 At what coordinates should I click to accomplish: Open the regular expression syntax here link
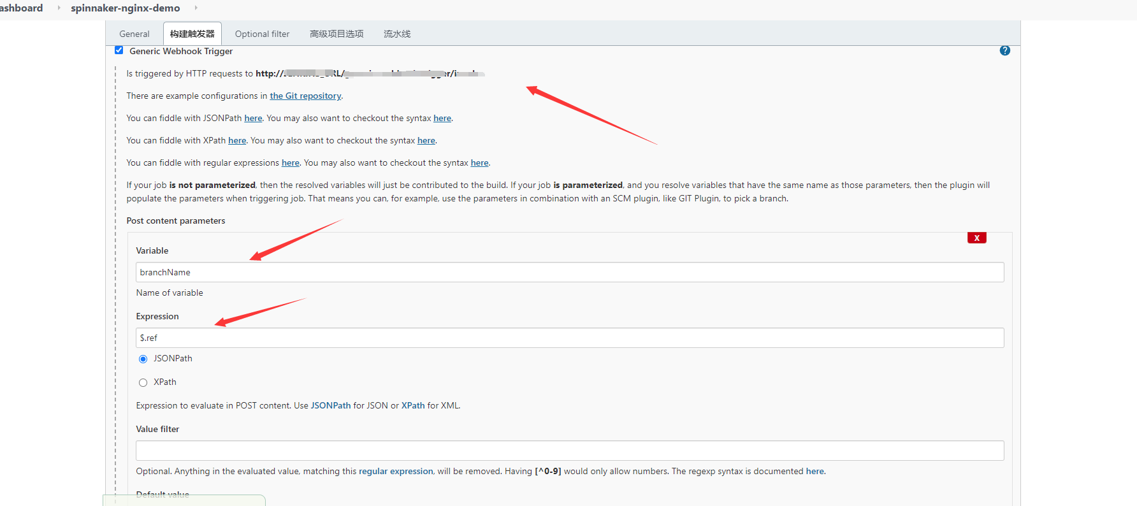click(x=480, y=163)
